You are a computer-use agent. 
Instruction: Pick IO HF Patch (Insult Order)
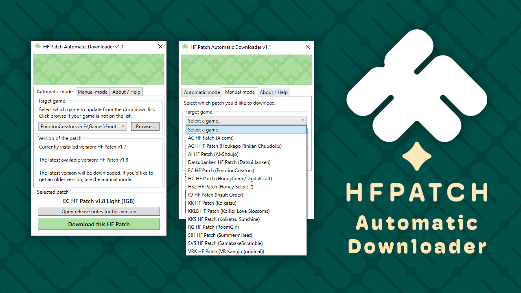pyautogui.click(x=246, y=195)
